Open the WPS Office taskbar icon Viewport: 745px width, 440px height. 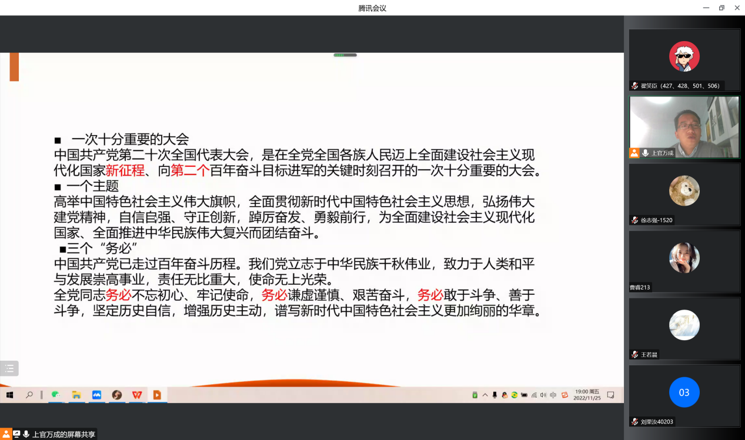coord(136,395)
